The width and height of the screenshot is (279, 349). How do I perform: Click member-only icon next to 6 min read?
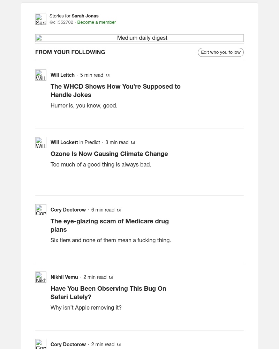(119, 210)
